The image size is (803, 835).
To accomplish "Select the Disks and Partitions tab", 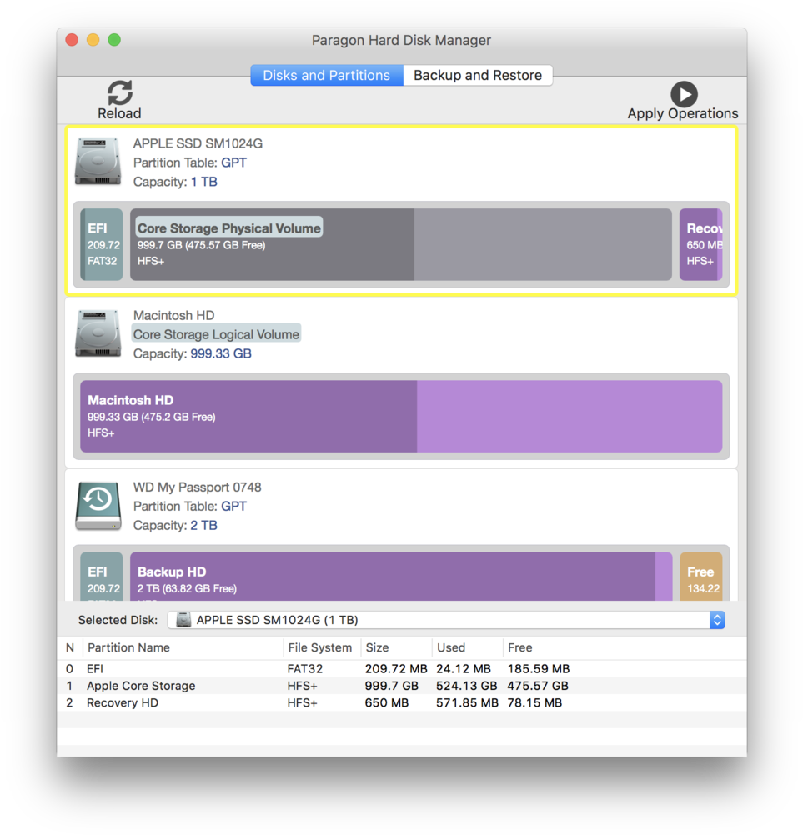I will [326, 75].
